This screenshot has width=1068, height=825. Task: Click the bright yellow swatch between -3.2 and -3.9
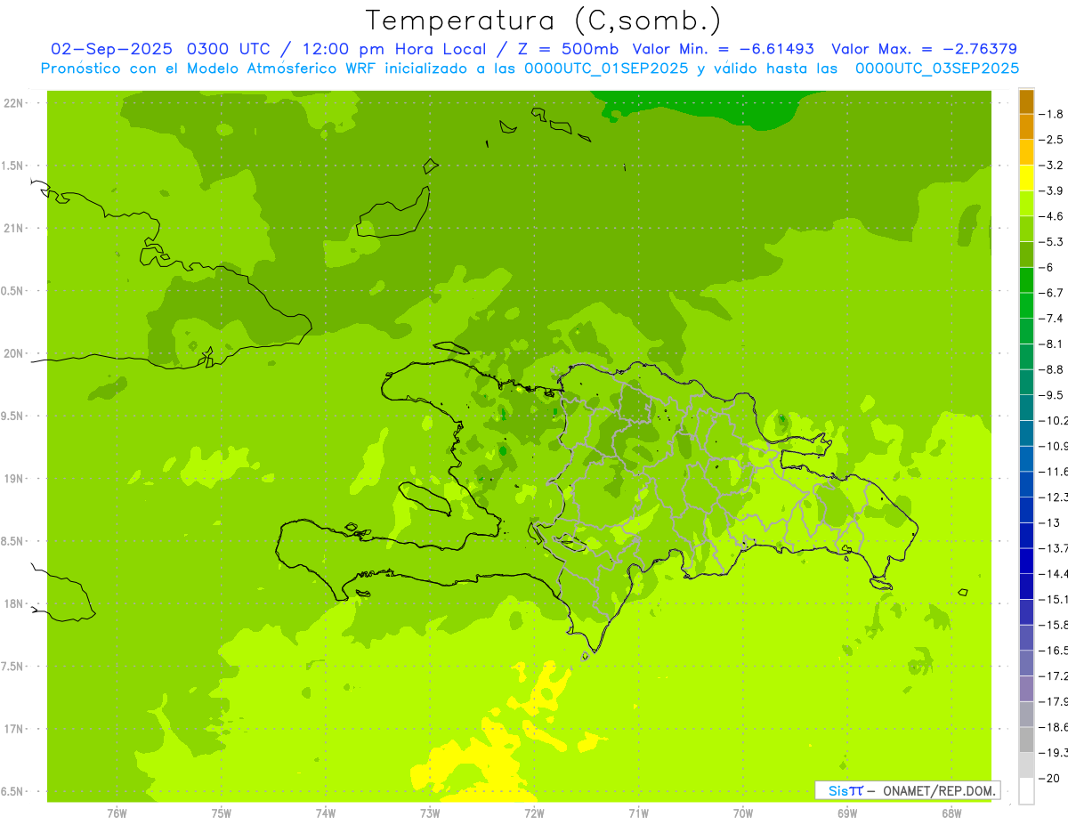tap(1026, 178)
